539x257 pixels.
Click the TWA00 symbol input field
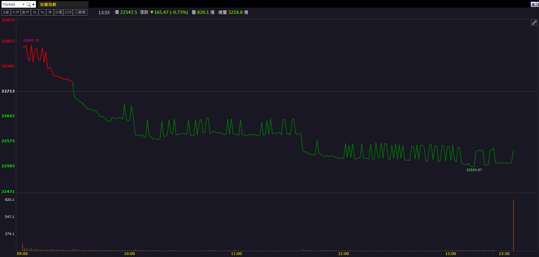coord(12,4)
